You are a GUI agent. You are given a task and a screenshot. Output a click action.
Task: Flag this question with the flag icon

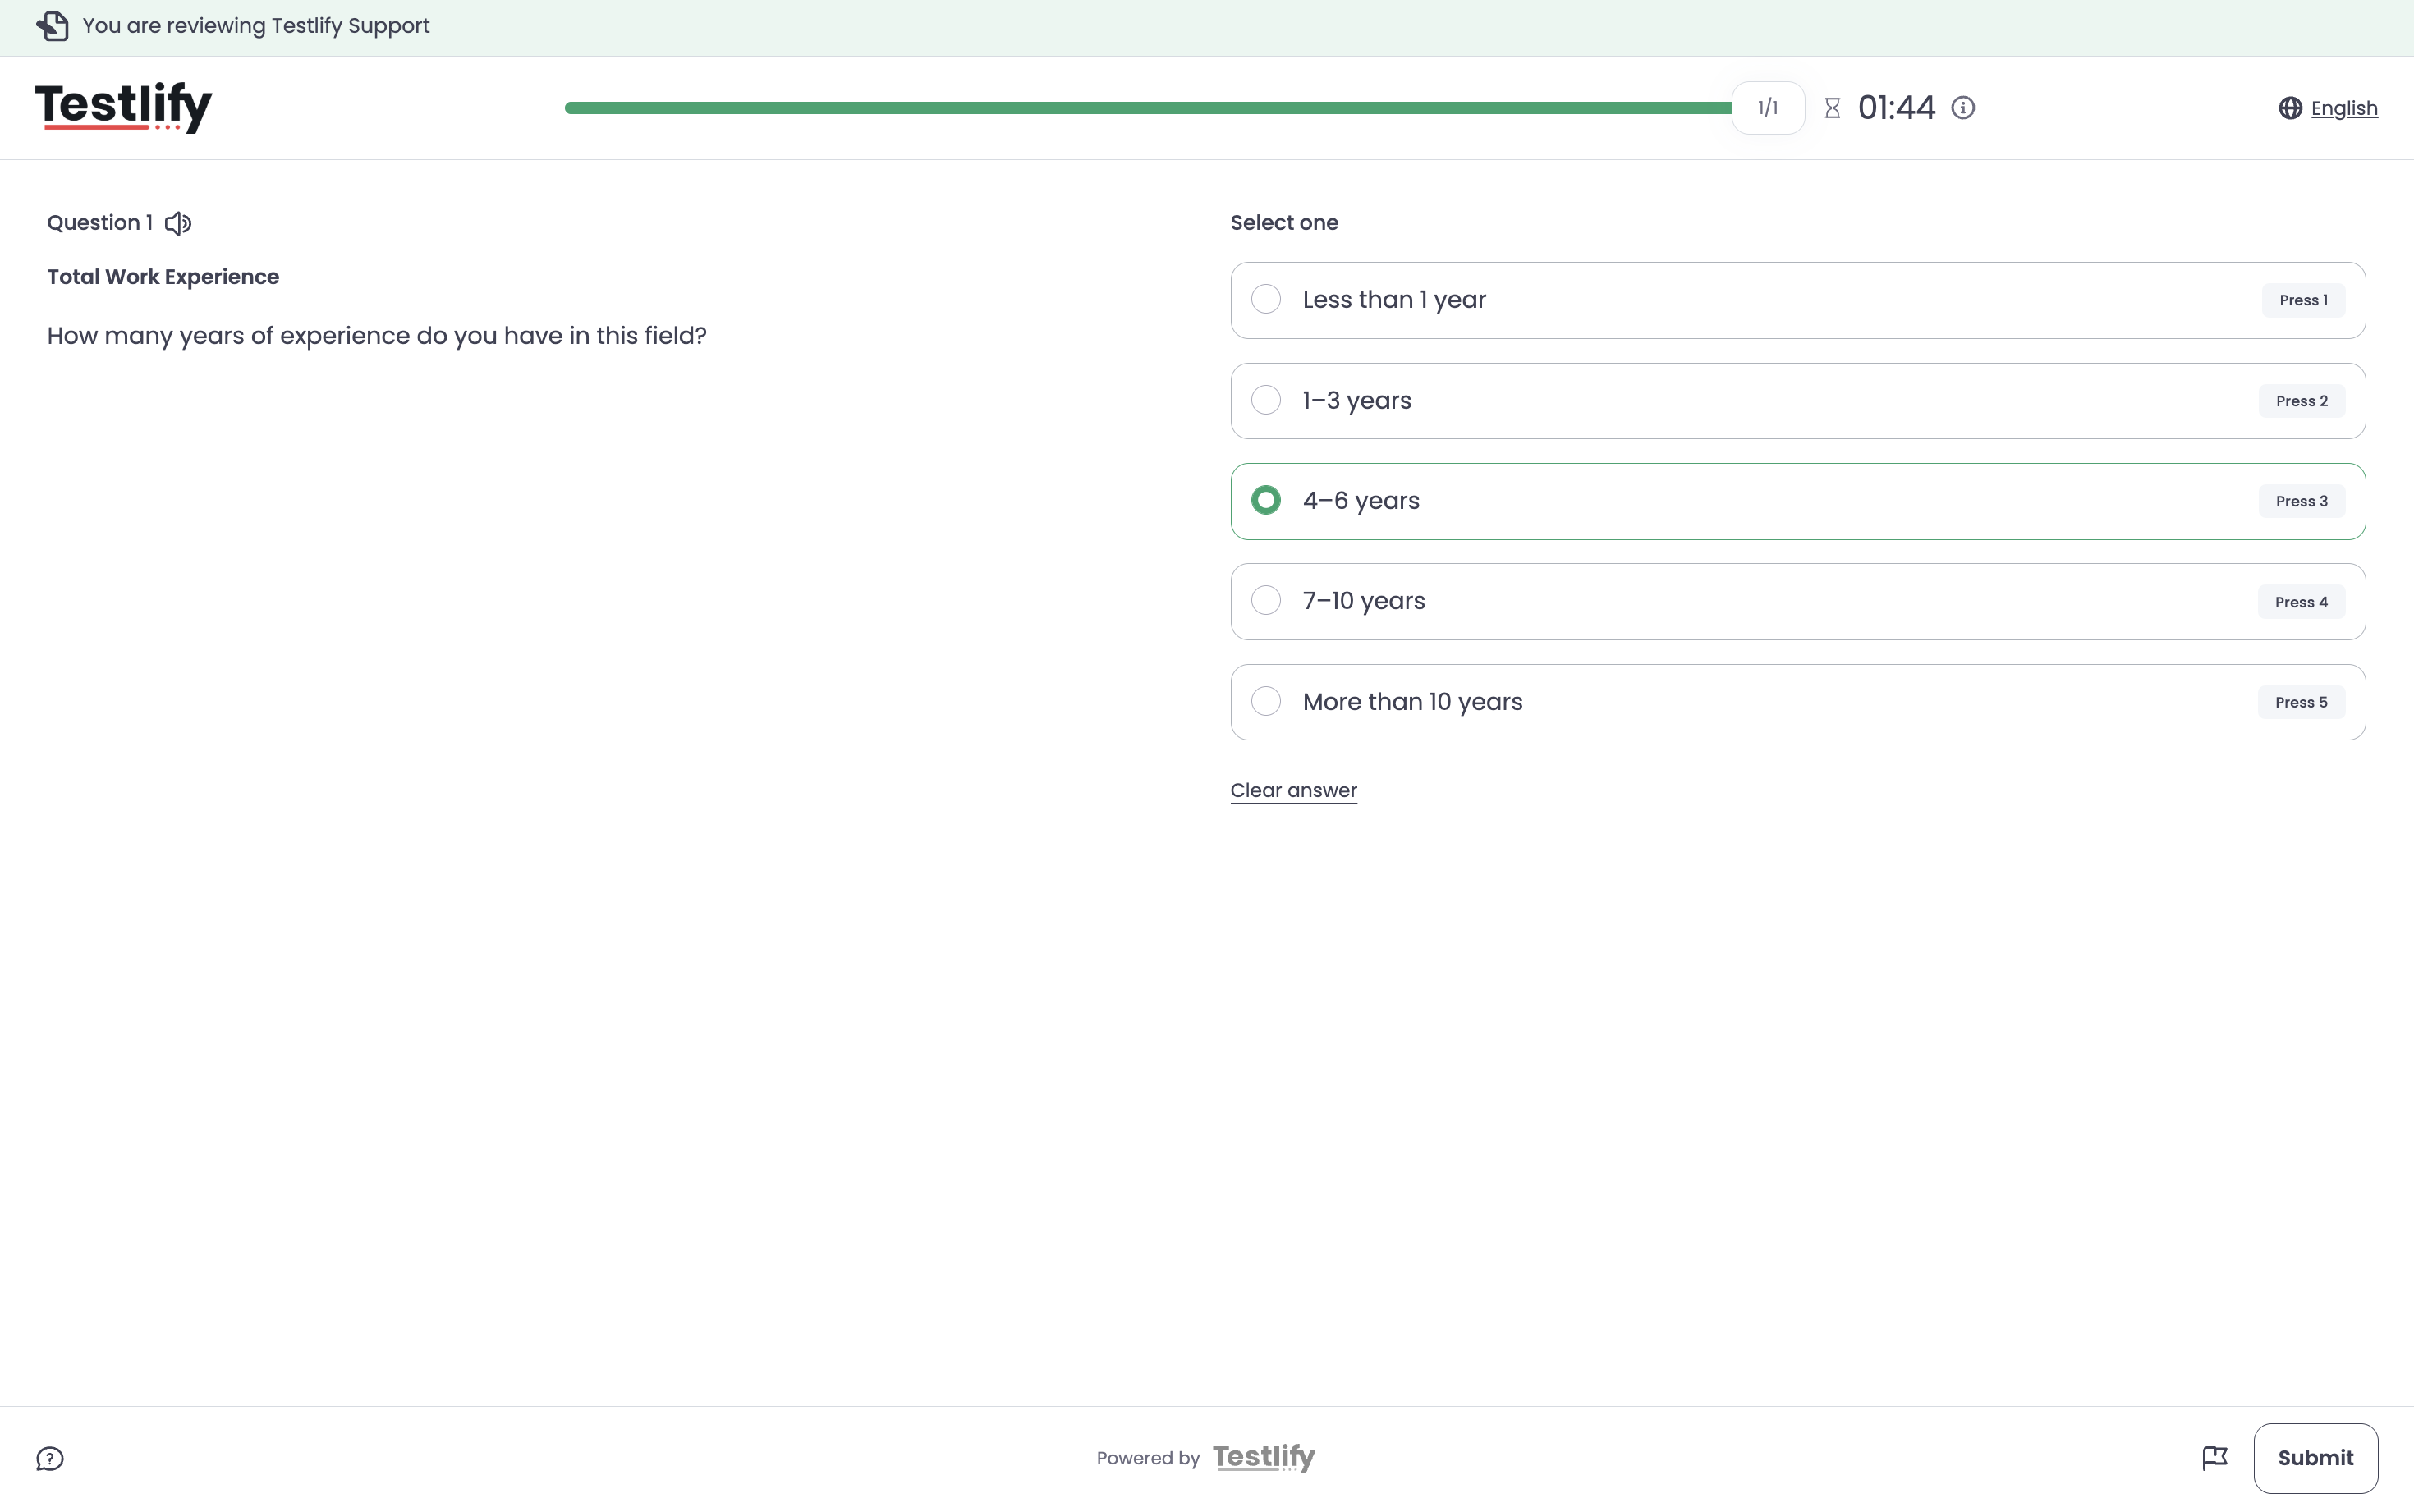[2215, 1458]
